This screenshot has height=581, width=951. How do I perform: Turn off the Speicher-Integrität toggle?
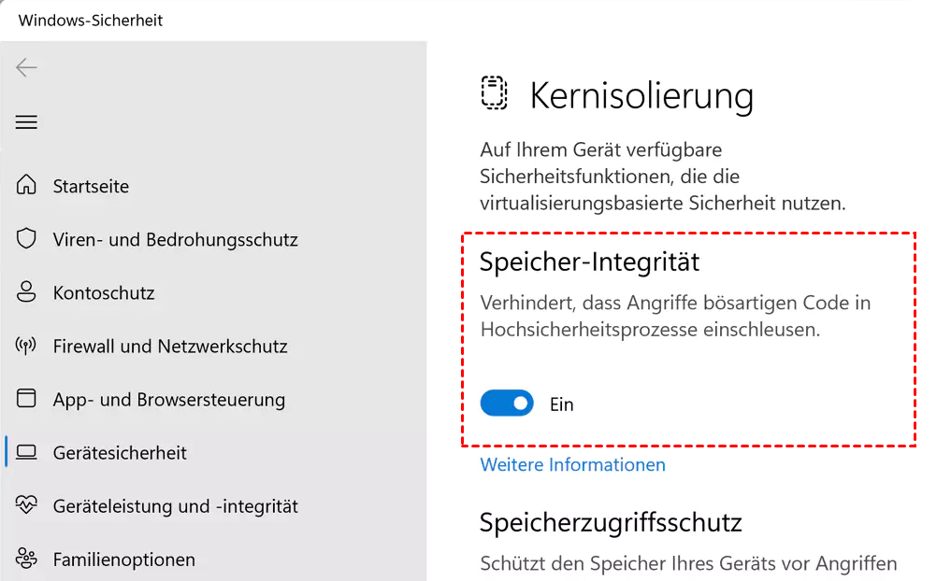pos(507,404)
